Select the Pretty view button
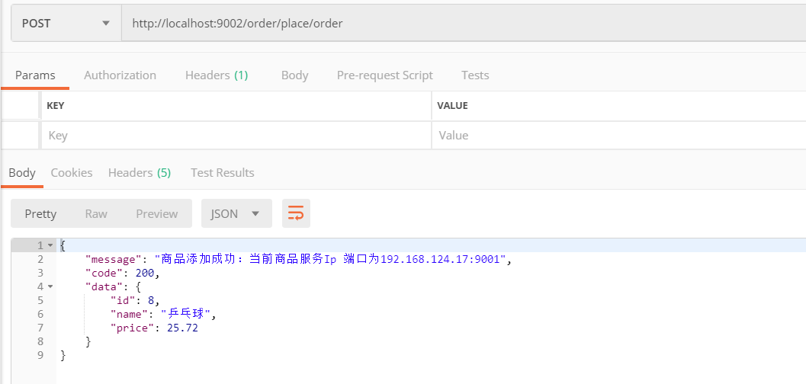 point(40,213)
